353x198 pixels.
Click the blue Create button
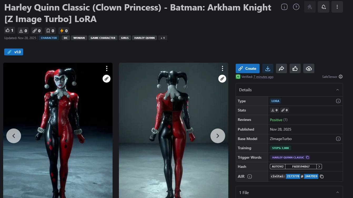248,68
